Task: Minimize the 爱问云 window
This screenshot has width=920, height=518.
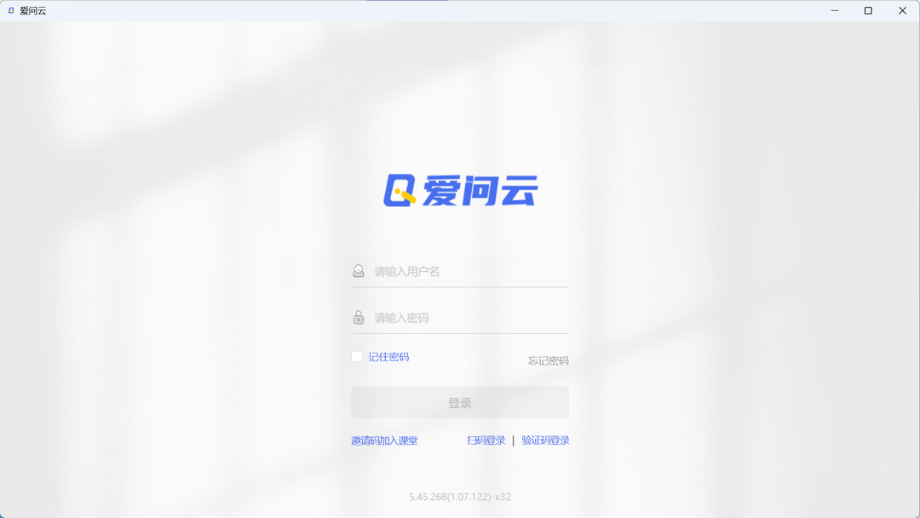Action: point(834,11)
